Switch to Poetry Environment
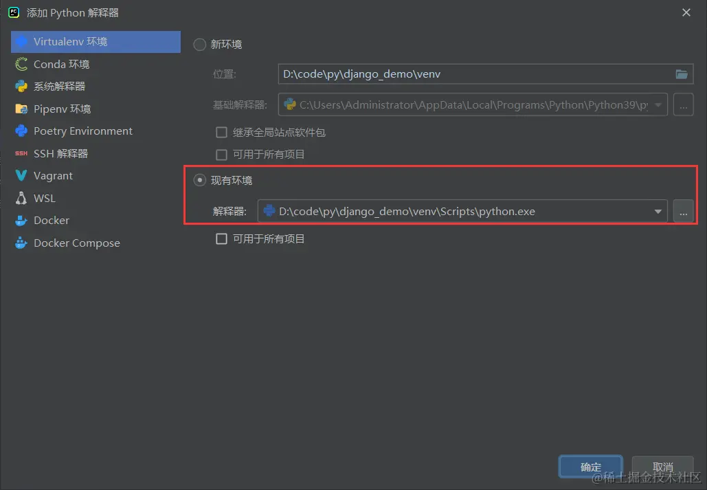The width and height of the screenshot is (707, 490). click(x=96, y=131)
